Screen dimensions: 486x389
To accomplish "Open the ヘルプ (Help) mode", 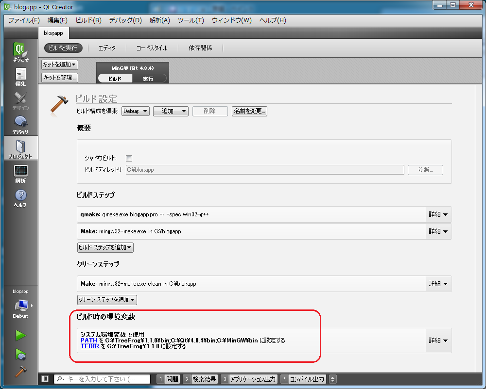I will (x=20, y=197).
